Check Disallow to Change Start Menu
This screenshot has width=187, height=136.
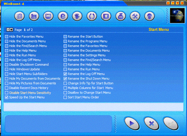point(65,93)
